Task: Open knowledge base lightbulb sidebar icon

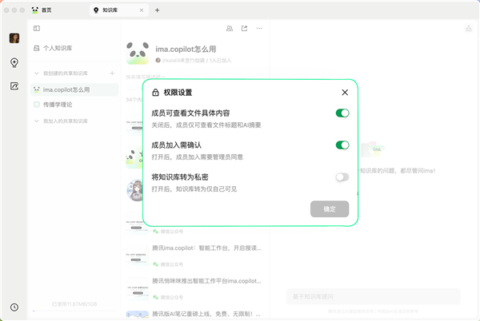Action: 14,62
